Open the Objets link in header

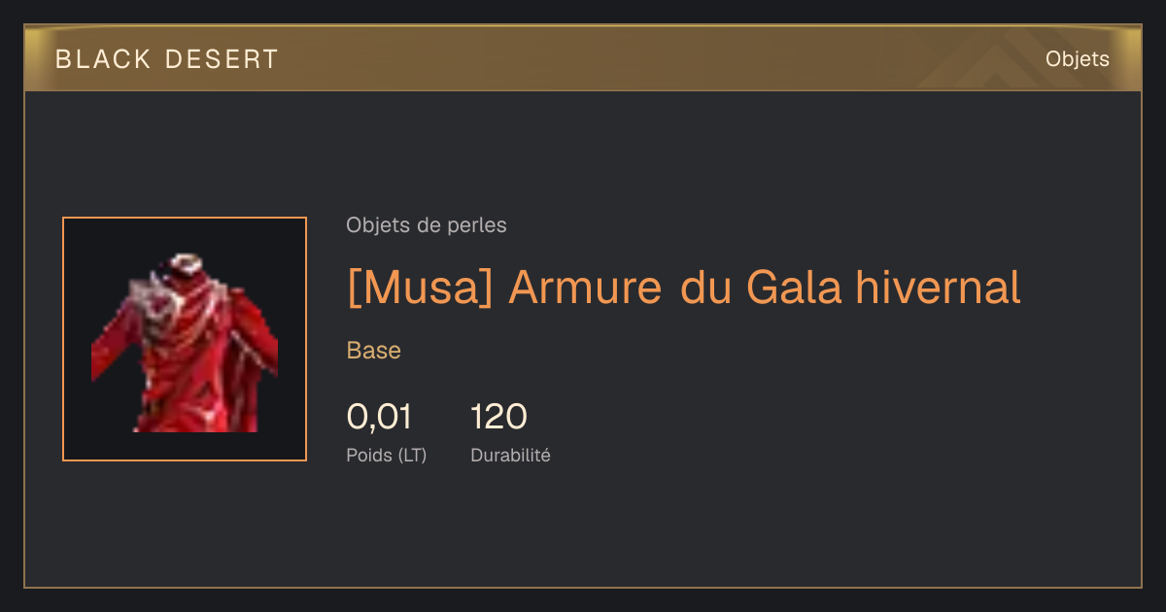click(1077, 59)
